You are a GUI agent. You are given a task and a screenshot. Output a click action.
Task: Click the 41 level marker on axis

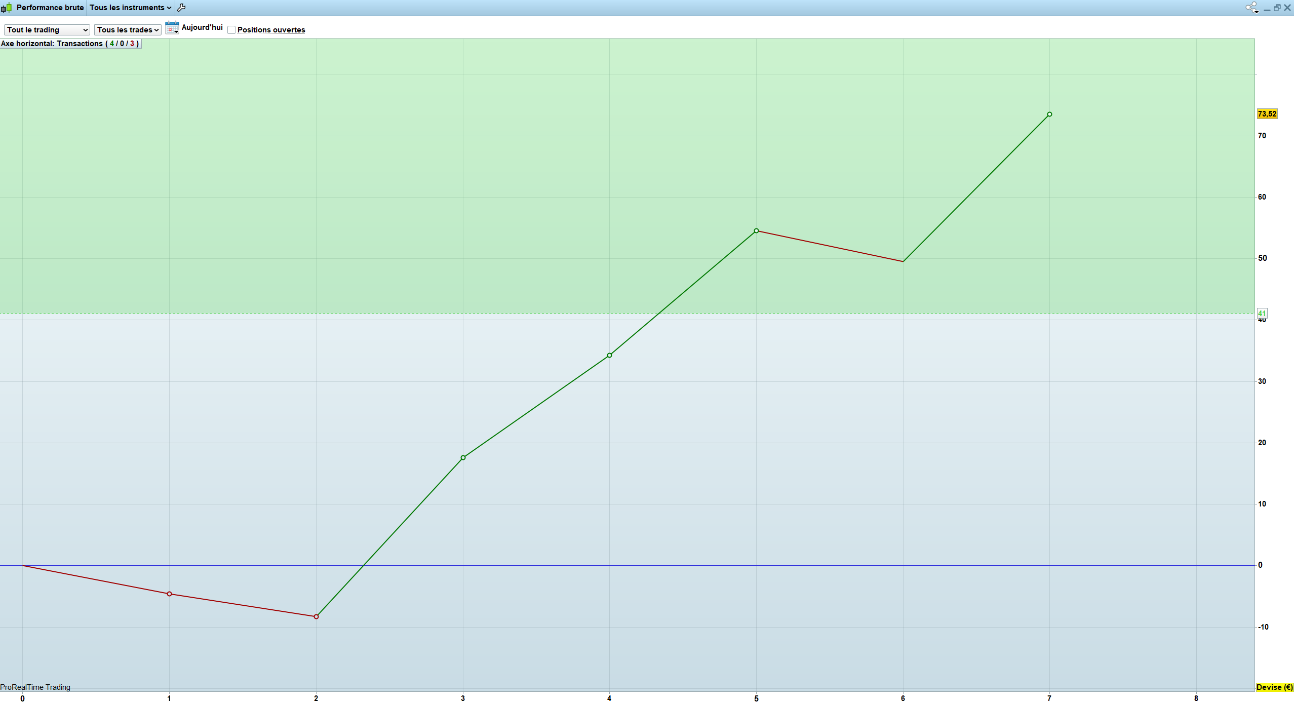(1262, 314)
